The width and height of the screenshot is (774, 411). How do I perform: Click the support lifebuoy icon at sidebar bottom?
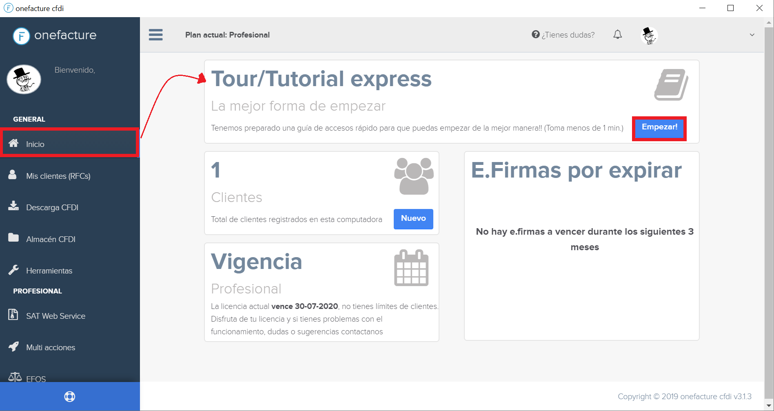click(70, 396)
